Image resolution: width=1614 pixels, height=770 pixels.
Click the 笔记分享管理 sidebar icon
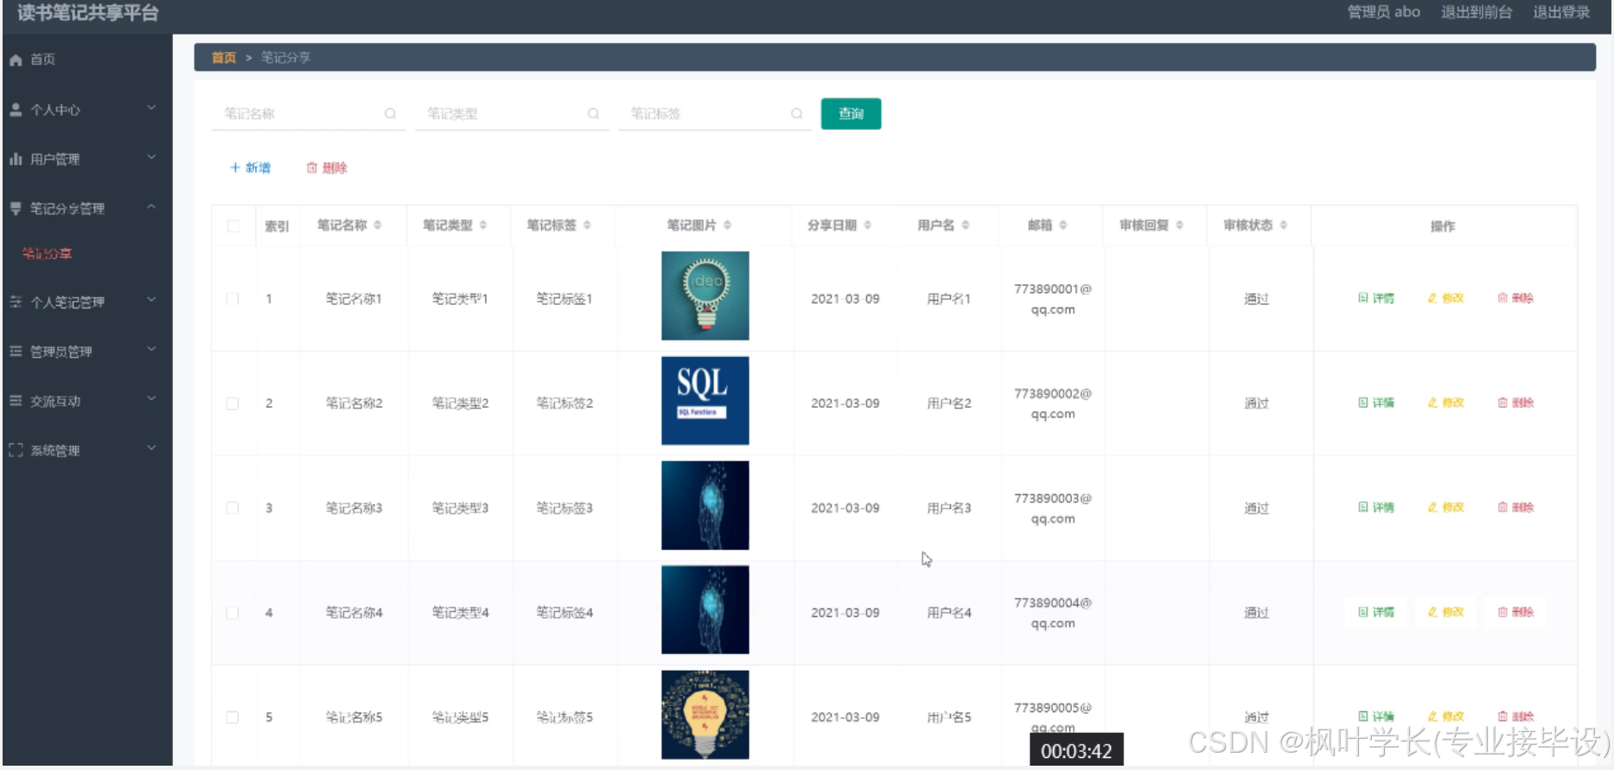(x=16, y=208)
